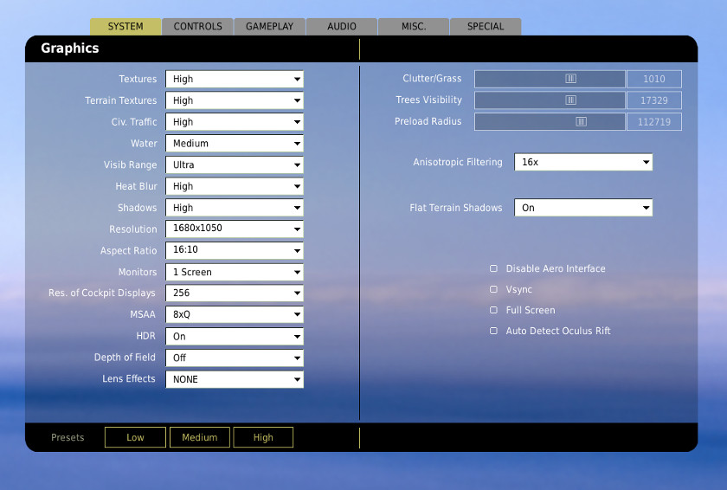Switch to the CONTROLS tab
This screenshot has height=490, width=727.
click(197, 27)
